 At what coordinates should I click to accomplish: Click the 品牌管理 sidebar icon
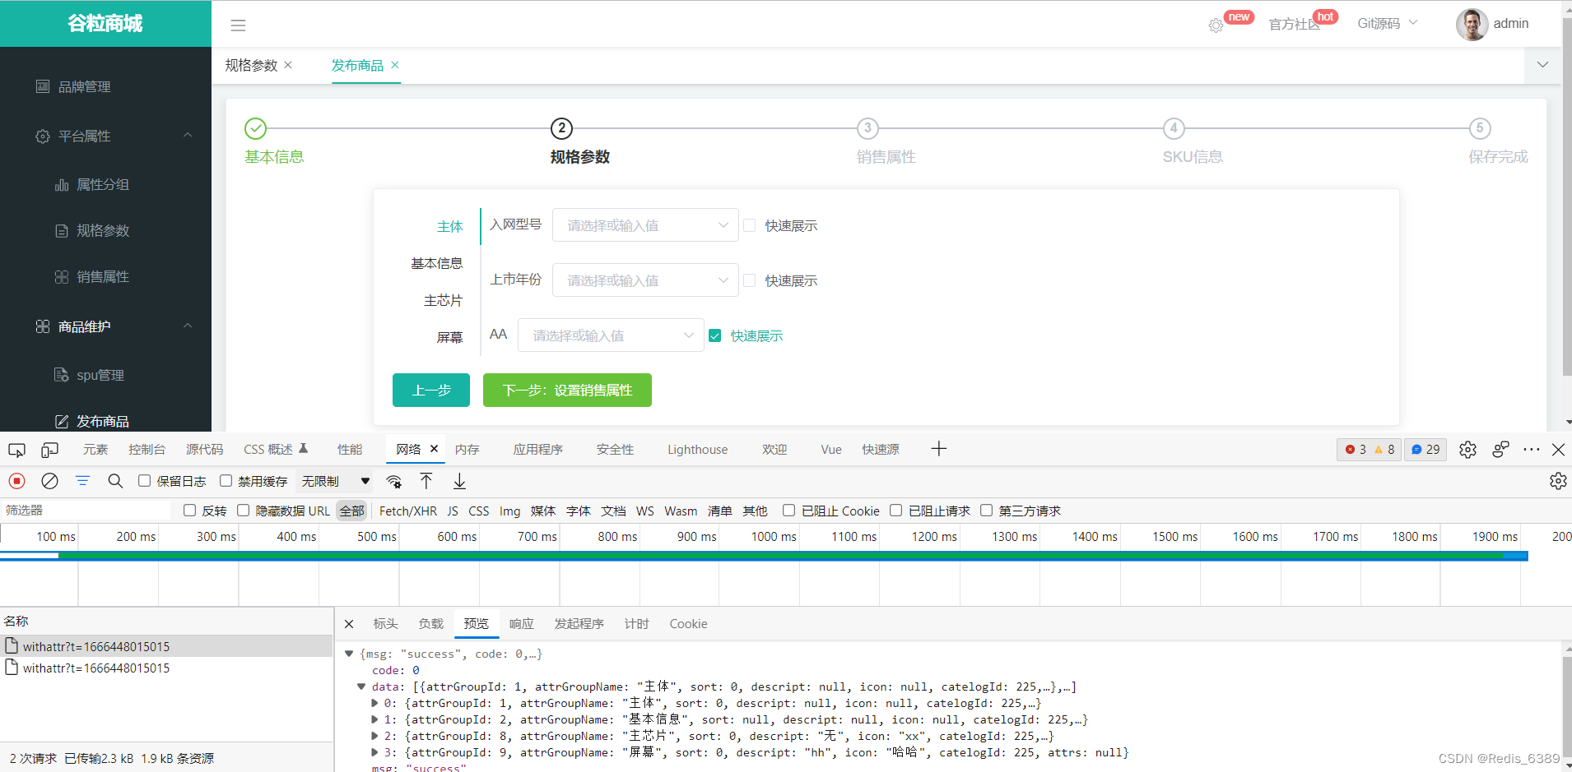point(43,86)
